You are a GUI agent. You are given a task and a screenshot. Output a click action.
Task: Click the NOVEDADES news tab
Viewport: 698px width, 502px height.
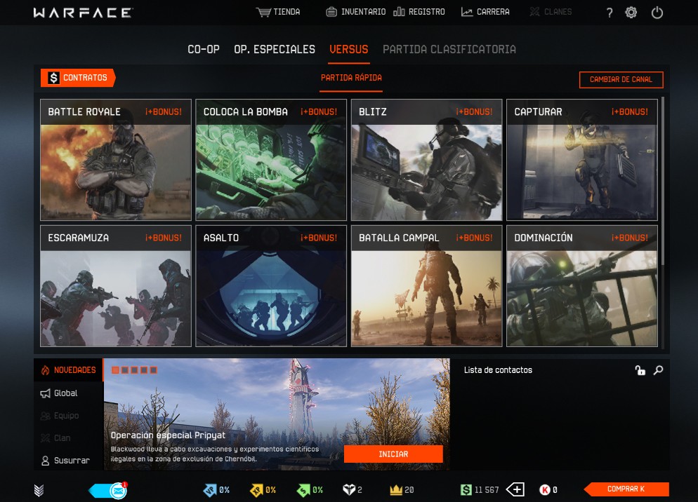point(69,370)
